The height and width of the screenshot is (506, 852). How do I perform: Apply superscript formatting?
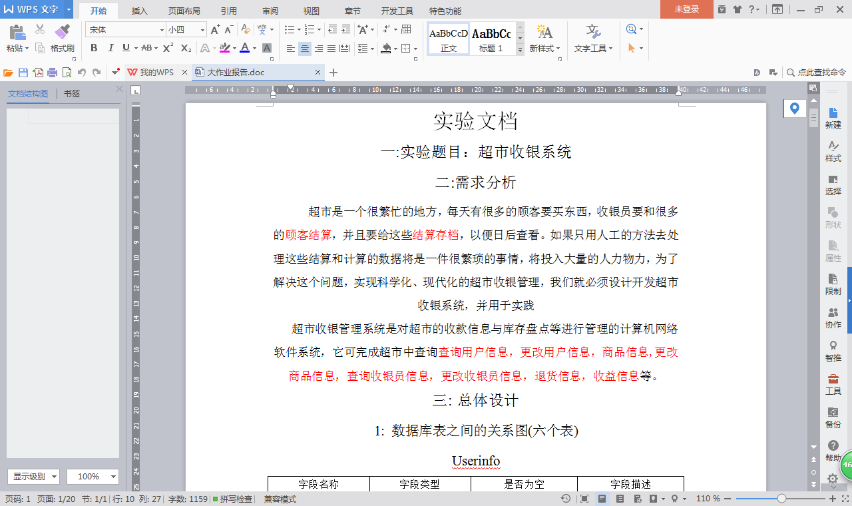[x=168, y=48]
